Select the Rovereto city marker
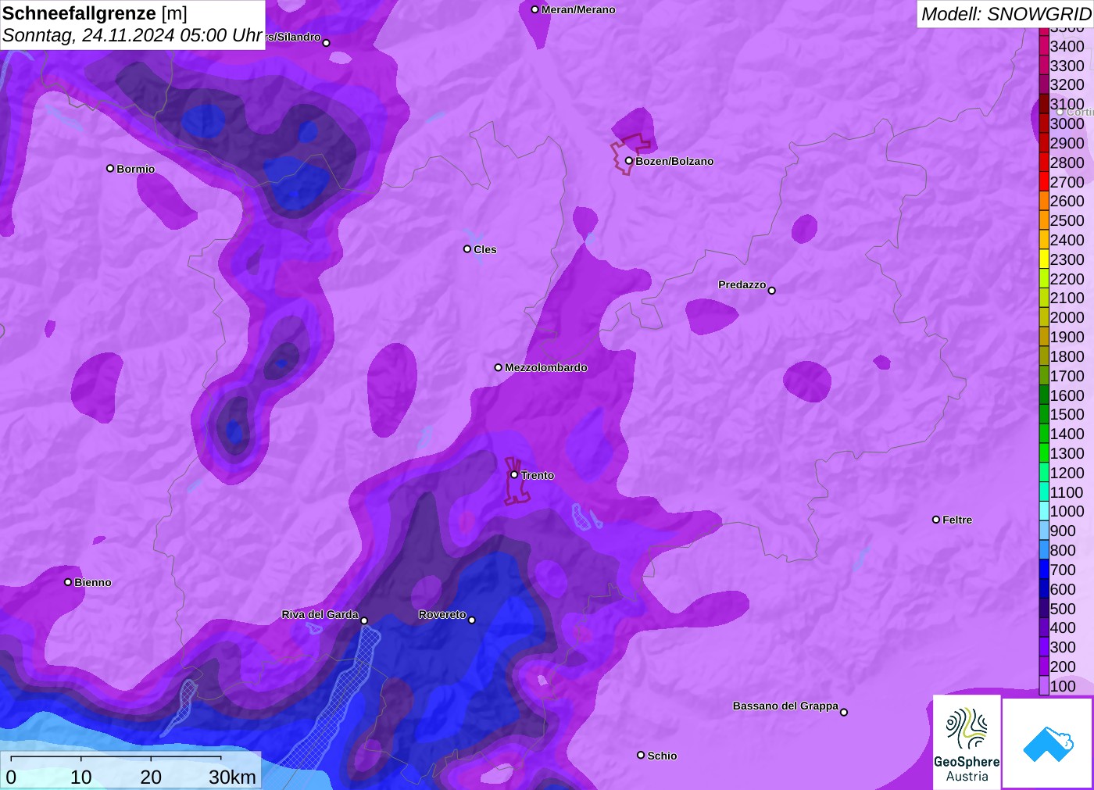This screenshot has height=790, width=1094. (x=472, y=620)
